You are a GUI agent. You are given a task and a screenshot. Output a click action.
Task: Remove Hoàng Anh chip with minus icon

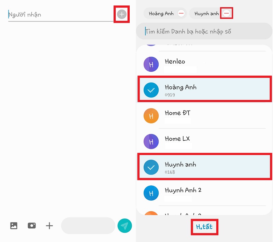pos(182,14)
